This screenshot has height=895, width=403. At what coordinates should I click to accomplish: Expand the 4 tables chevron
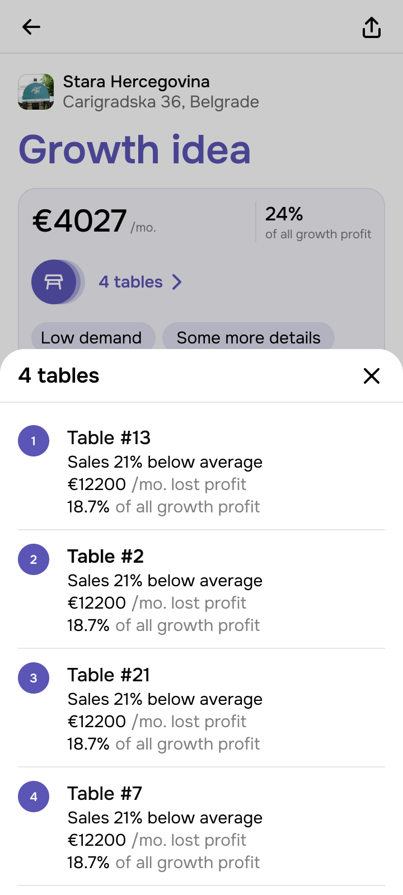[177, 282]
